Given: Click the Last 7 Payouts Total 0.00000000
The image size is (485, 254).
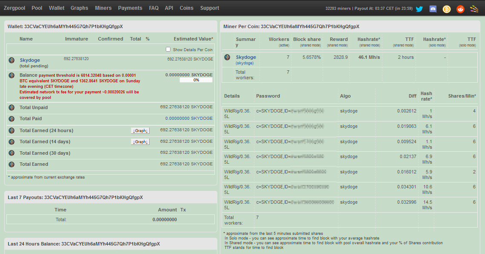Looking at the screenshot, I should click(x=165, y=219).
